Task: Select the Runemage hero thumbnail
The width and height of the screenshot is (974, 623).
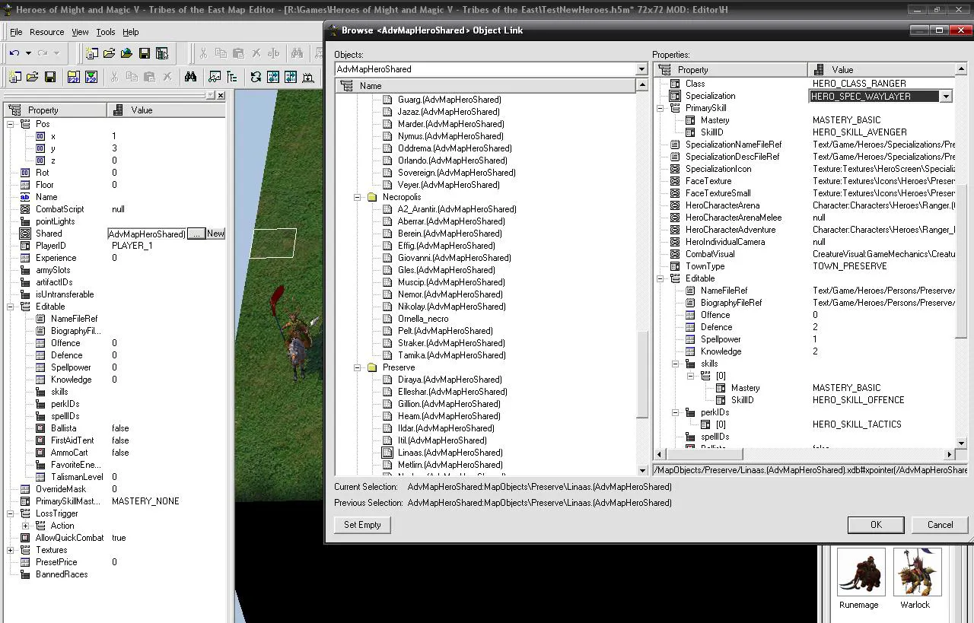Action: (861, 573)
